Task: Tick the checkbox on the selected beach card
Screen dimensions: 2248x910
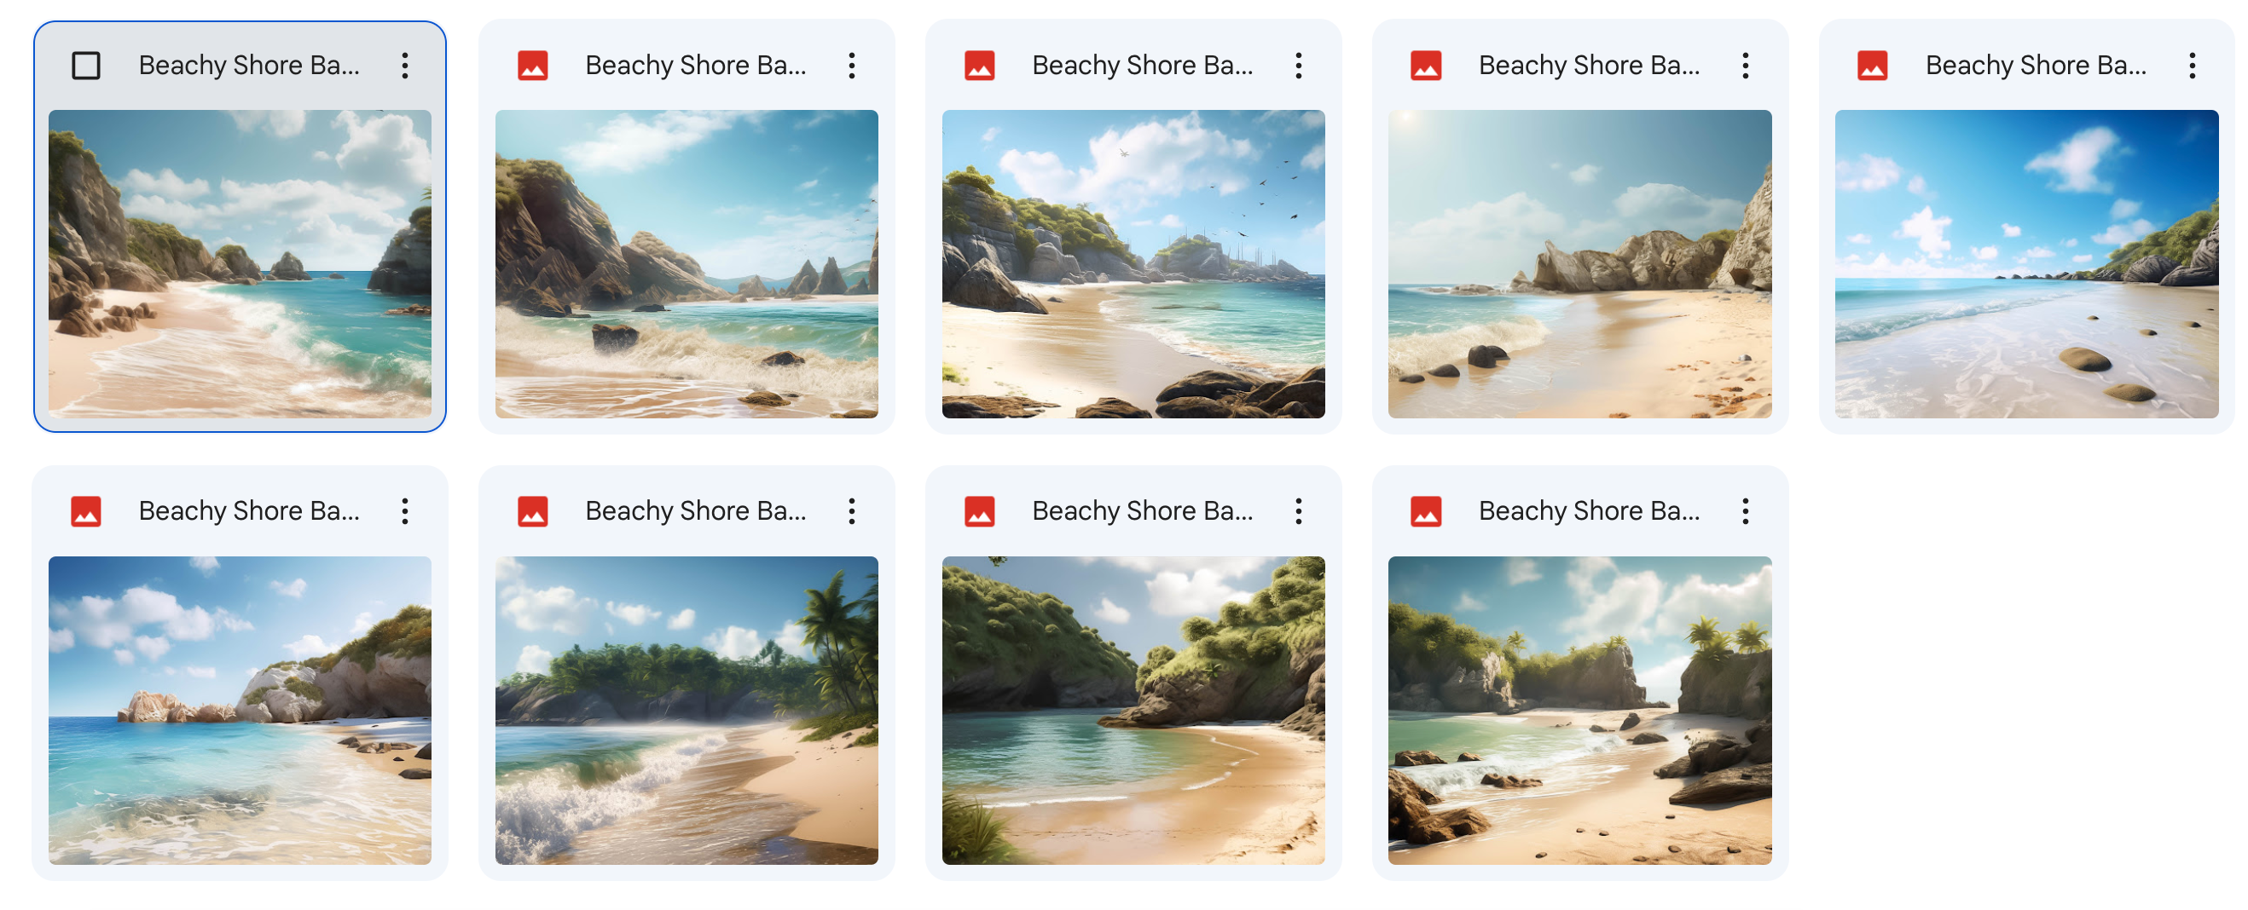Action: click(x=85, y=66)
